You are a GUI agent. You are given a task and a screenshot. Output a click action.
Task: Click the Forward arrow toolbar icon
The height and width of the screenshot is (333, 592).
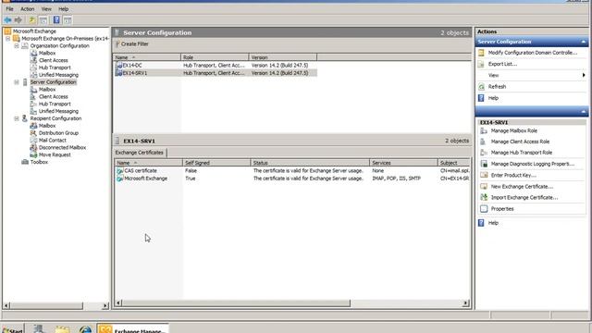(18, 20)
